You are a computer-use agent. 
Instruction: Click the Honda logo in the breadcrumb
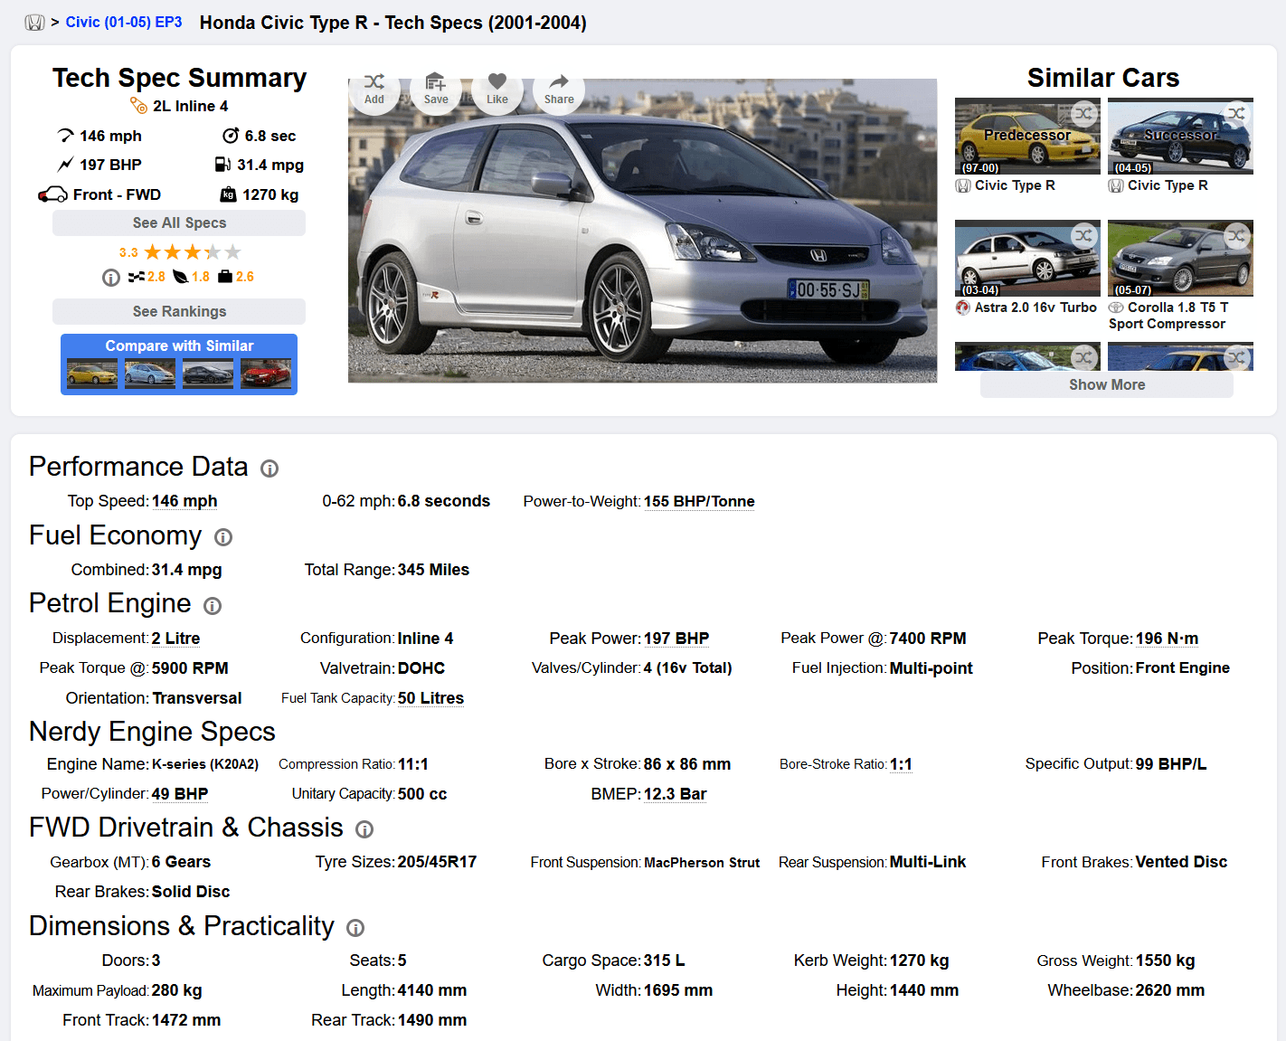(x=33, y=22)
